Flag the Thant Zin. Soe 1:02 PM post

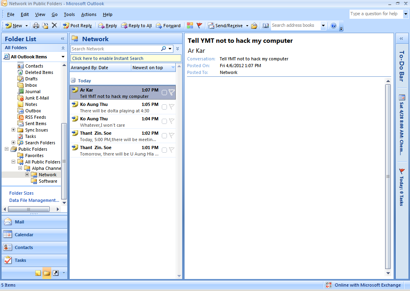tap(171, 136)
